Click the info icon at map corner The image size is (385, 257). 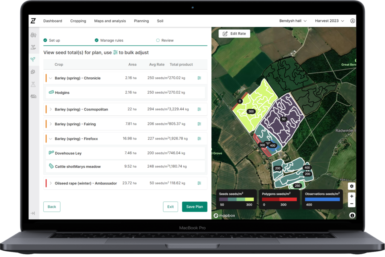click(x=352, y=215)
